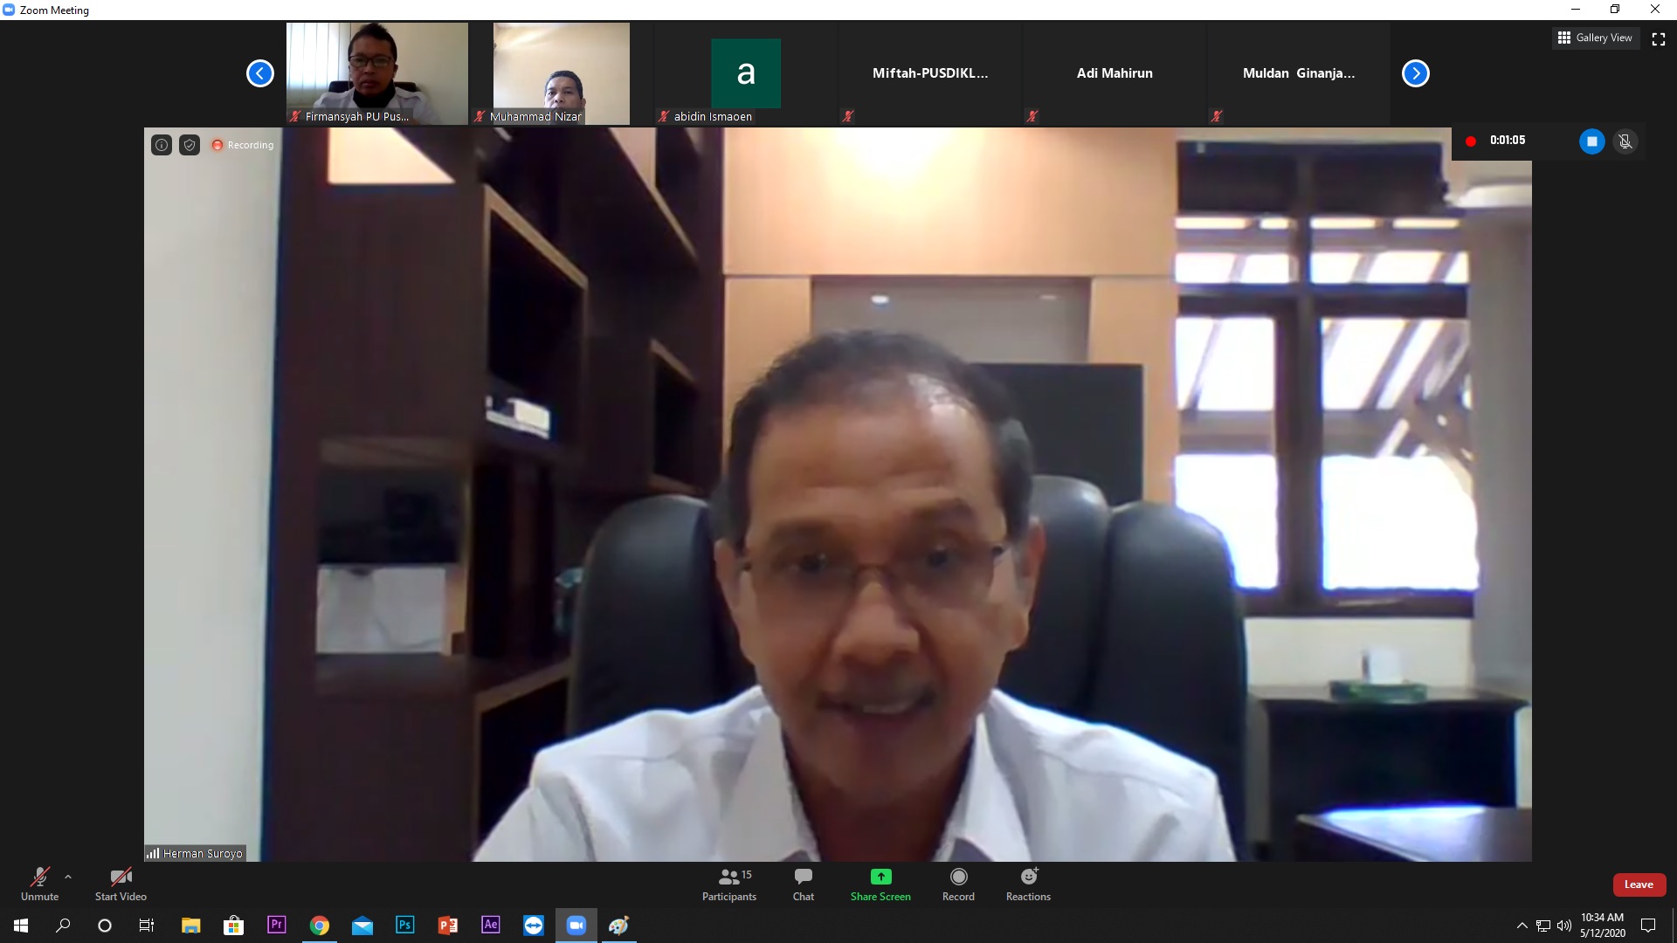
Task: Unmute the microphone in Zoom
Action: coord(40,884)
